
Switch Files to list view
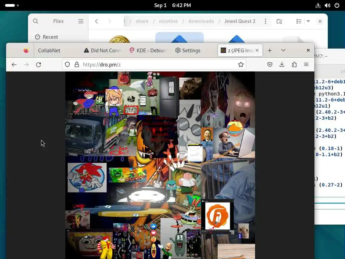click(299, 21)
